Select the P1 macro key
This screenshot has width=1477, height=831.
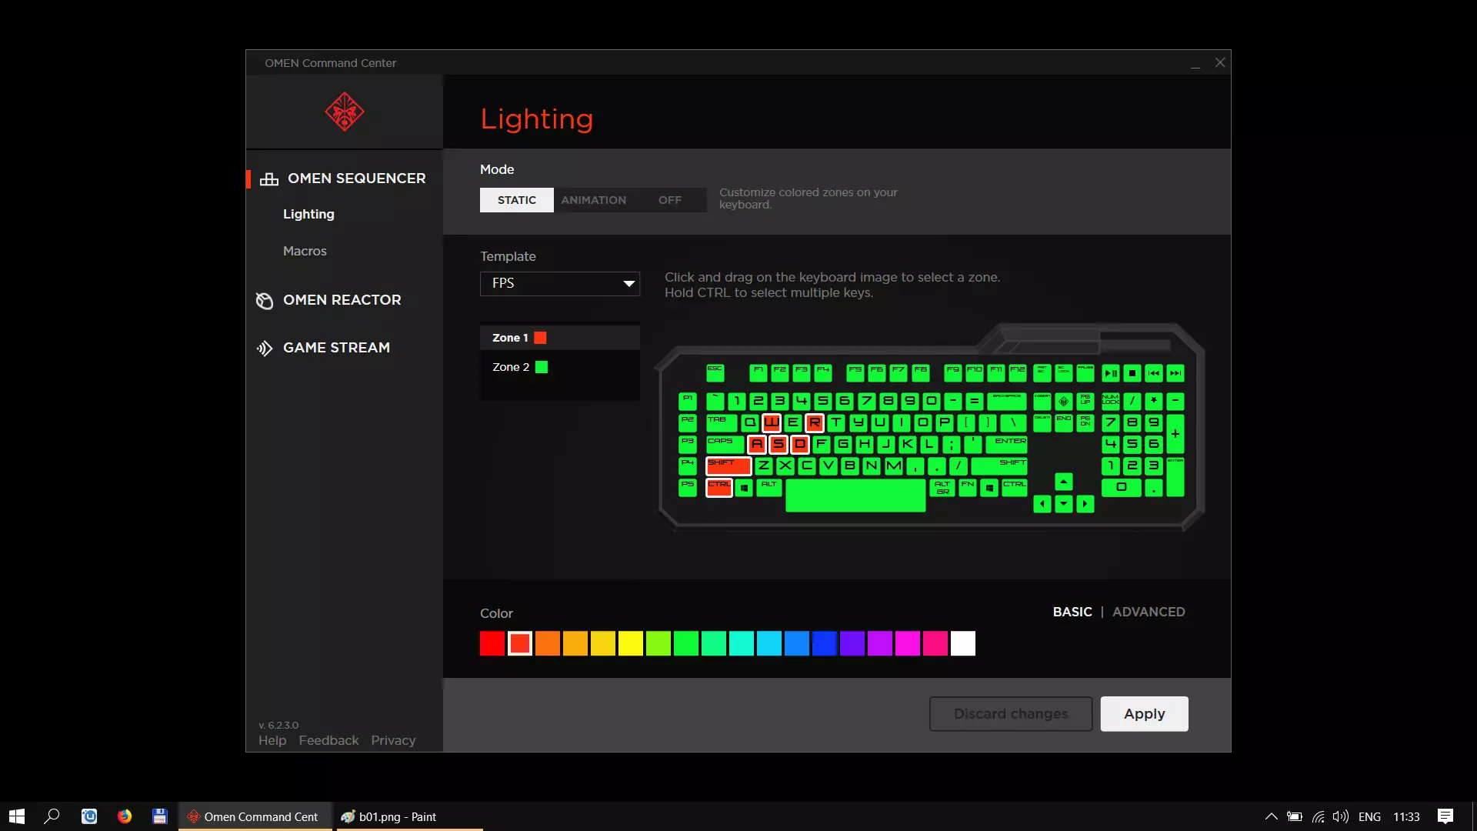click(688, 401)
